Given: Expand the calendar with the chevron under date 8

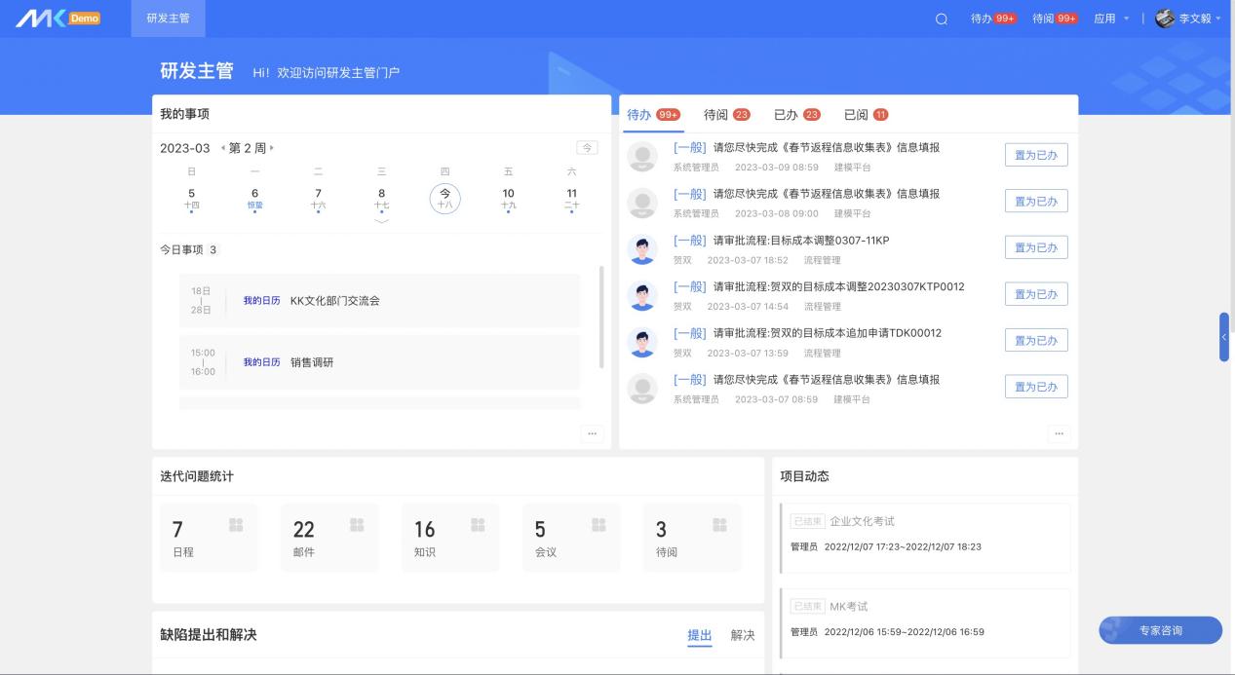Looking at the screenshot, I should pyautogui.click(x=382, y=222).
